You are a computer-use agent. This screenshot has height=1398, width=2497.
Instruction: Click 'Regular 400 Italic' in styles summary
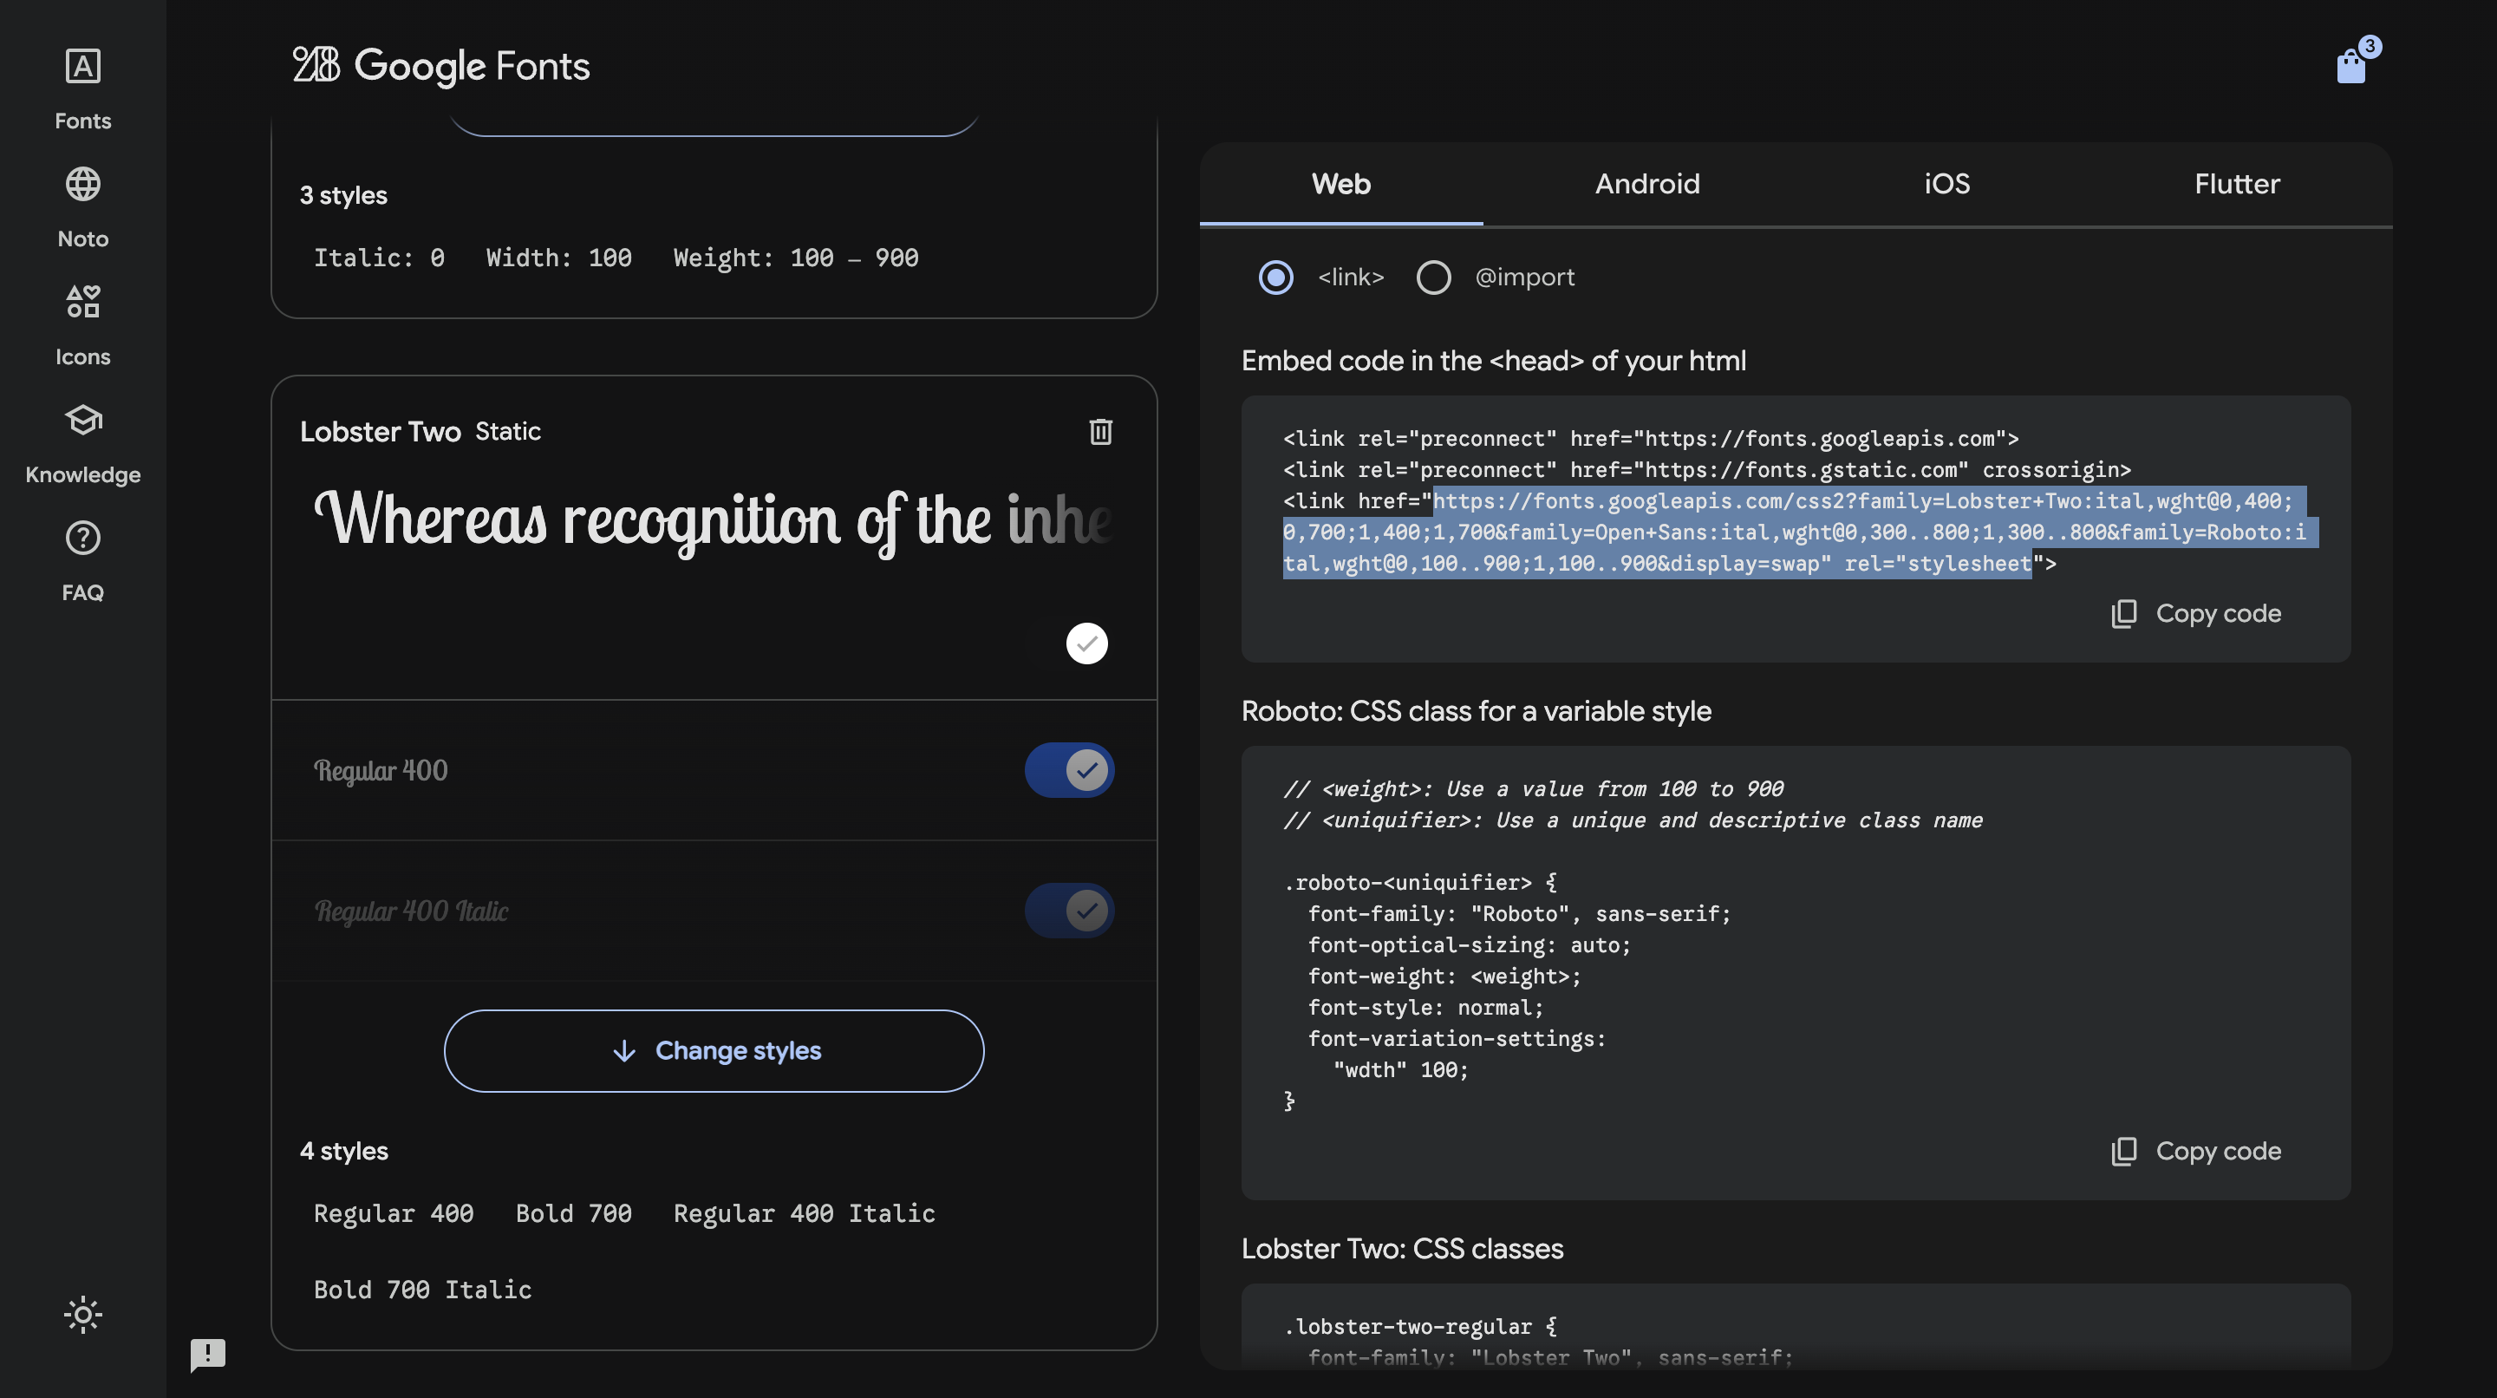[x=805, y=1212]
